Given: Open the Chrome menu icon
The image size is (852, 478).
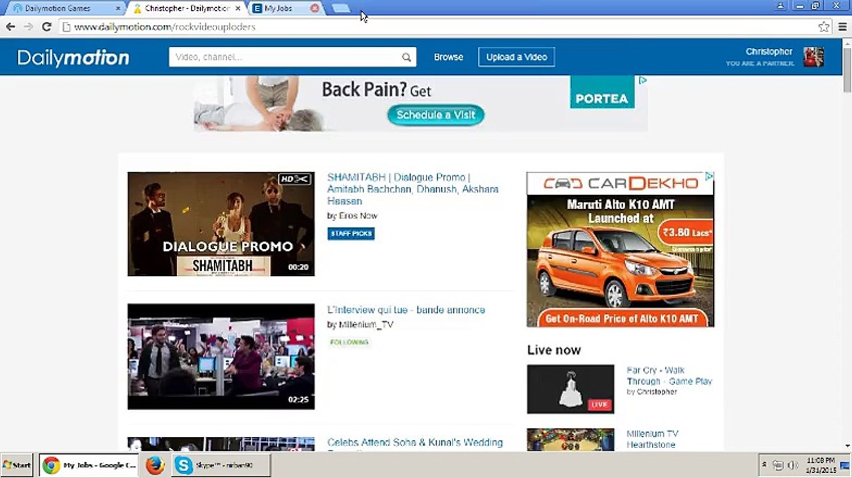Looking at the screenshot, I should click(x=841, y=27).
